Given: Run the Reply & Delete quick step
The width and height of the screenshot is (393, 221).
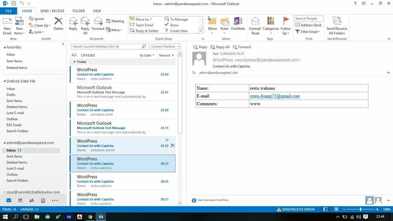Looking at the screenshot, I should (144, 31).
